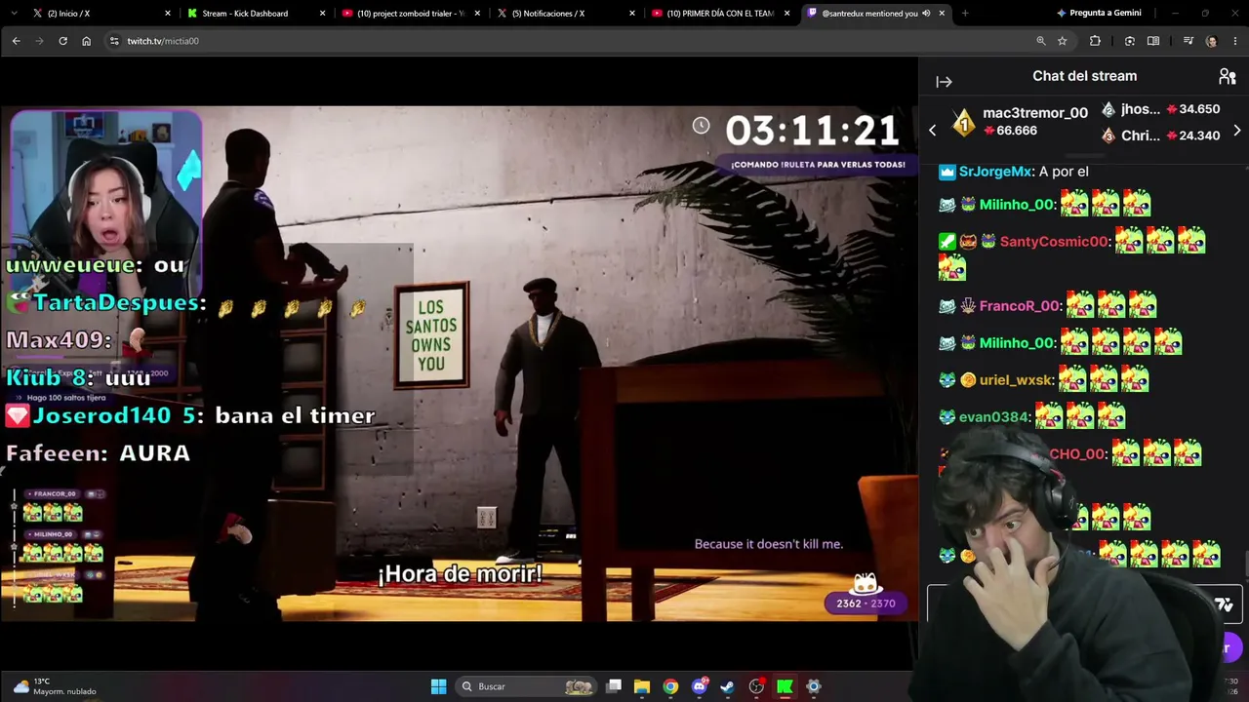Select third-place gifter Chri... entry

click(1160, 136)
